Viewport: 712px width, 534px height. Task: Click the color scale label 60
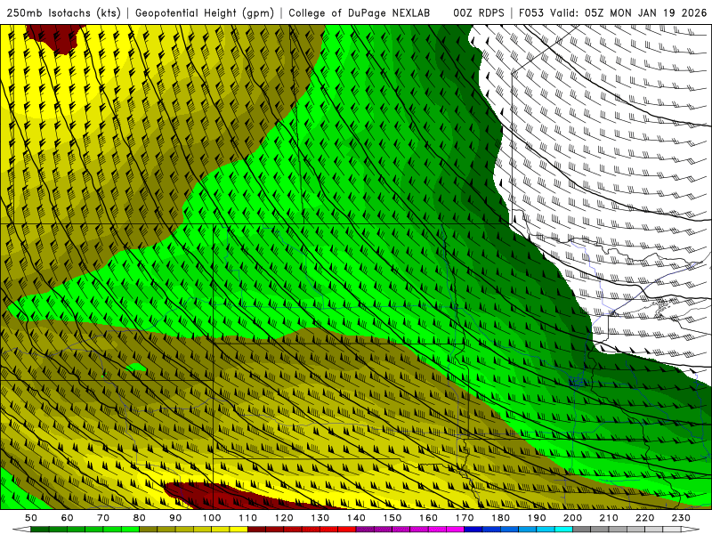[68, 518]
